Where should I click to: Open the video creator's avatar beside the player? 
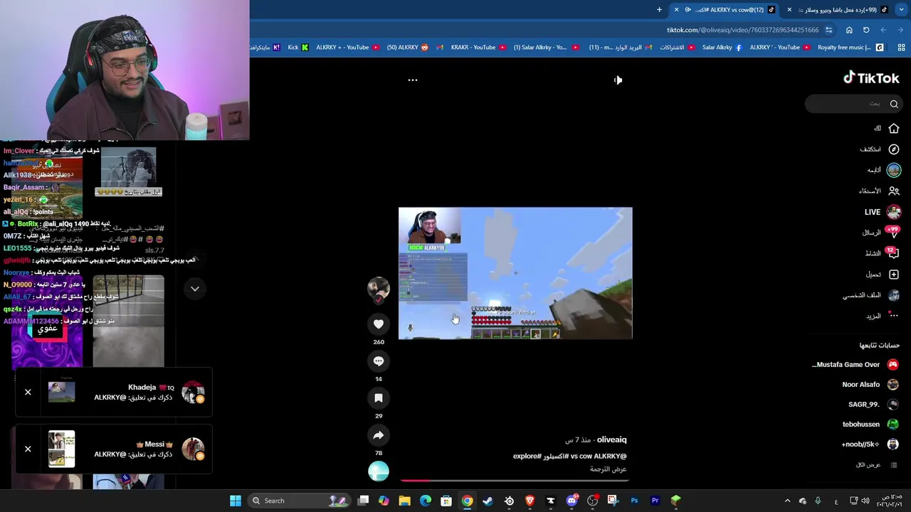coord(379,288)
